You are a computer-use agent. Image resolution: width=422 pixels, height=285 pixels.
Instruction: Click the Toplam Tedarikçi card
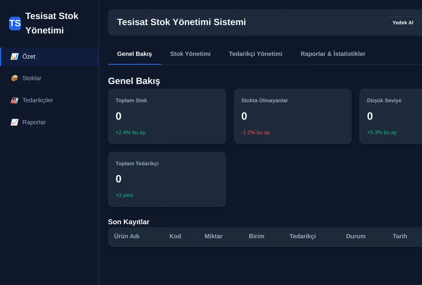click(167, 179)
